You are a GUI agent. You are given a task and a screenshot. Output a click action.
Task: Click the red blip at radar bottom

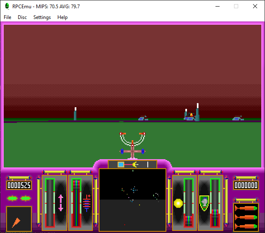[x=125, y=225]
